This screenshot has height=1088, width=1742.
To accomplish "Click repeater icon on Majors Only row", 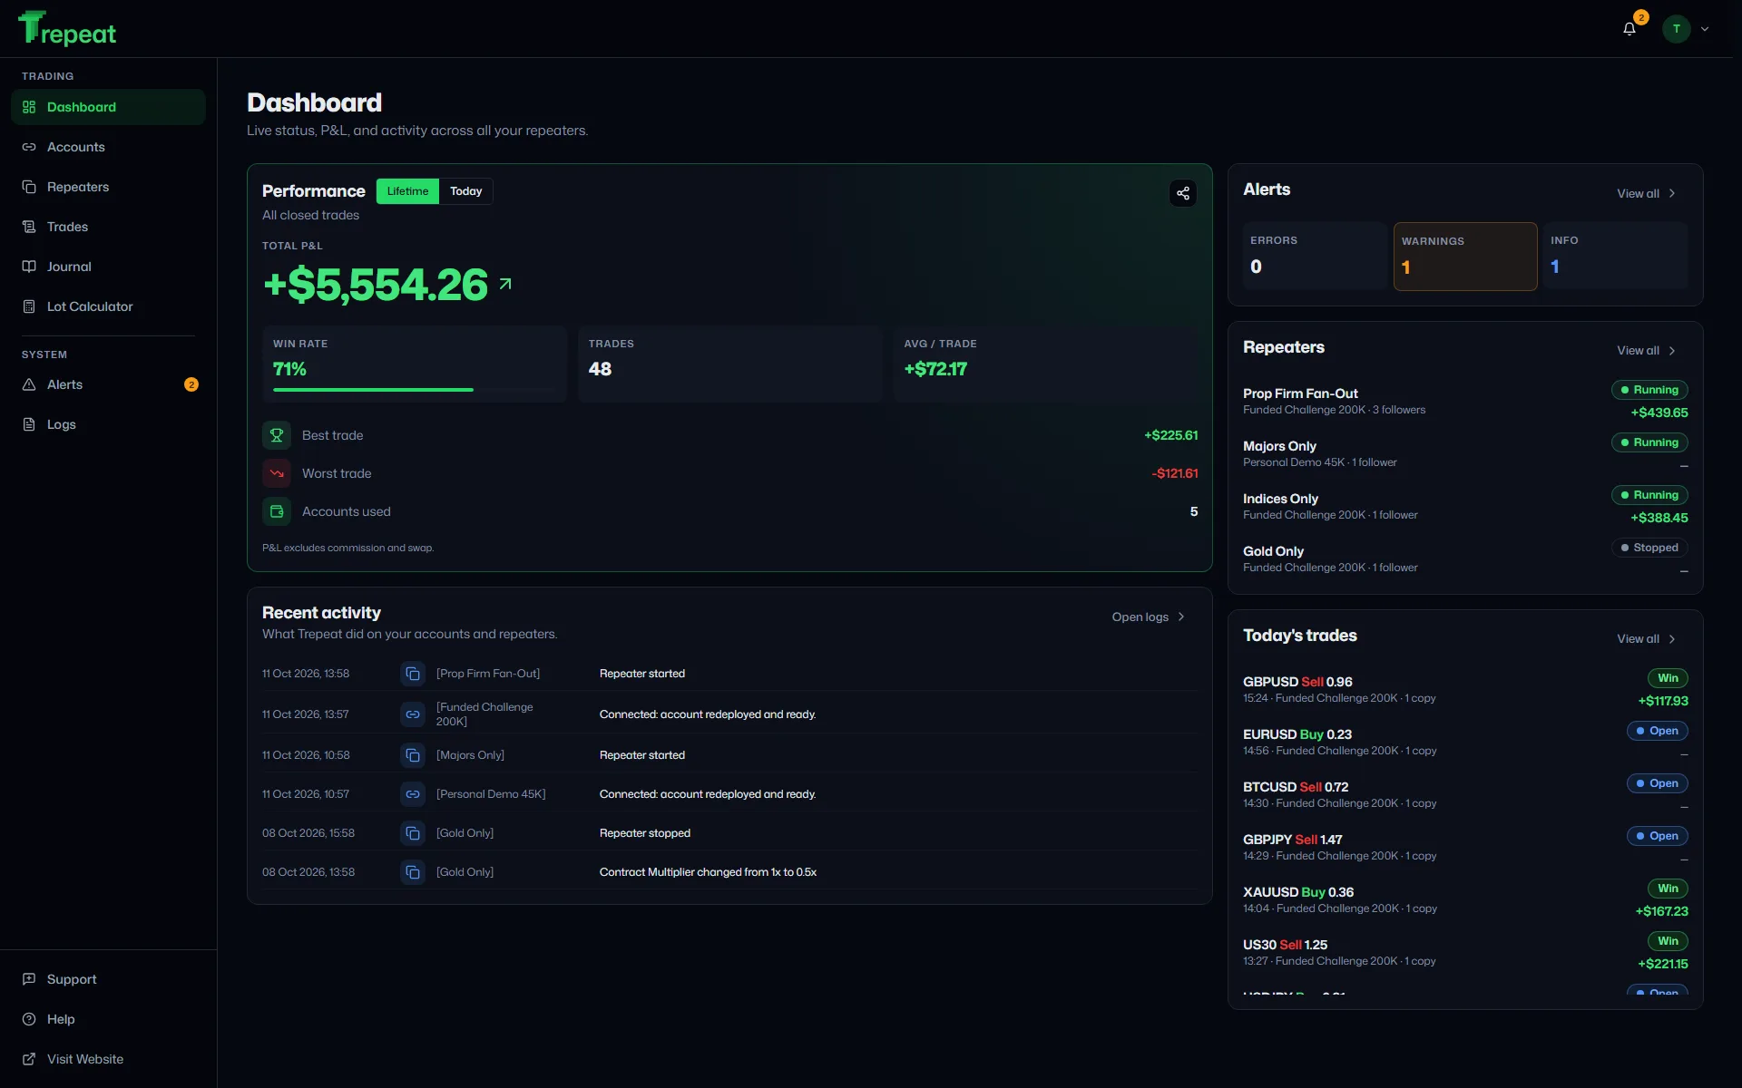I will click(x=413, y=755).
